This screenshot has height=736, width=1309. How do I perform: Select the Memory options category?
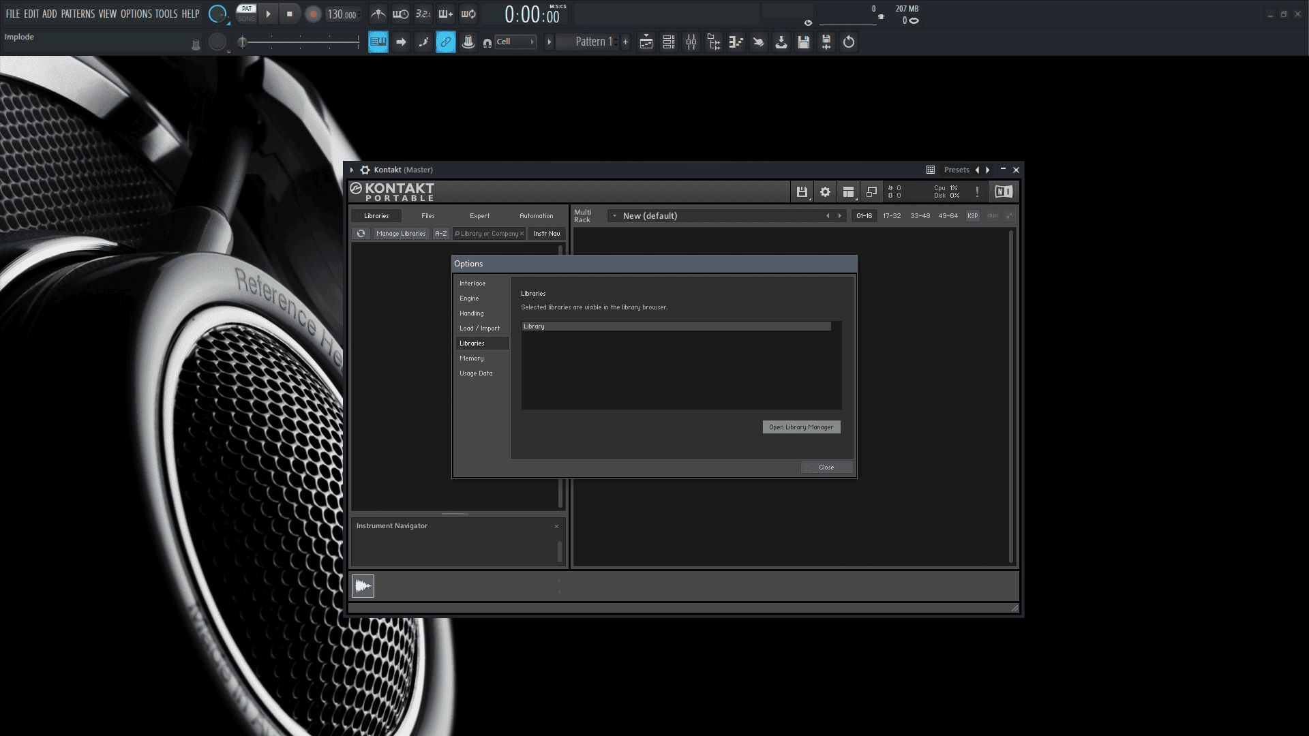pyautogui.click(x=482, y=358)
